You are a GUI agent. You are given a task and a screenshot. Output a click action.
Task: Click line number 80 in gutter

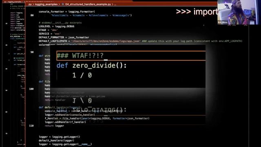(x=32, y=16)
